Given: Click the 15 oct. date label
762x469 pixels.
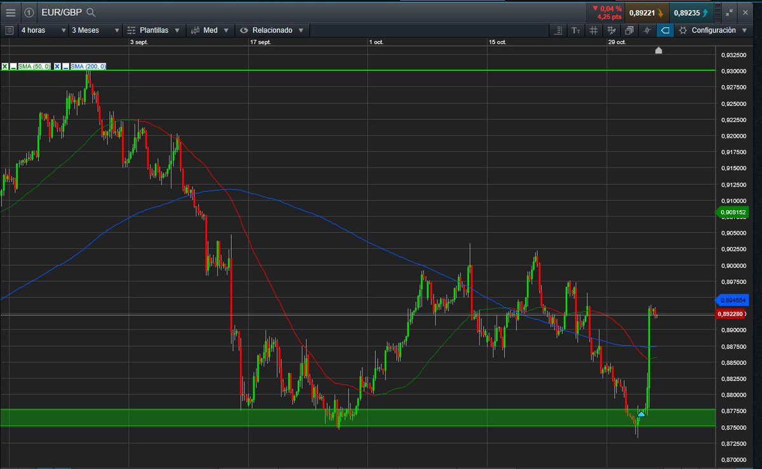Looking at the screenshot, I should pos(497,42).
